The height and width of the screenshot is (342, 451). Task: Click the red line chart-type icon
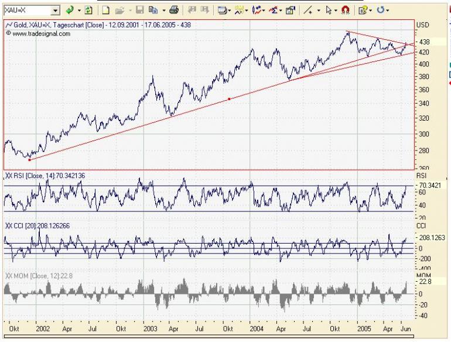256,11
